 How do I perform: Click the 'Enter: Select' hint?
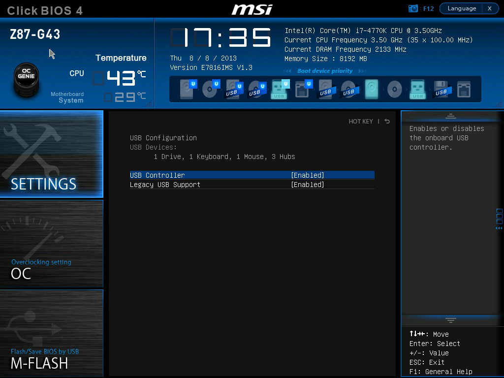pyautogui.click(x=435, y=344)
